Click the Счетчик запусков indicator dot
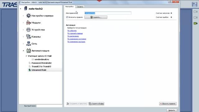This screenshot has height=112, width=199. [171, 13]
